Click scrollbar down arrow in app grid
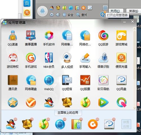The height and width of the screenshot is (135, 141). coord(135,108)
